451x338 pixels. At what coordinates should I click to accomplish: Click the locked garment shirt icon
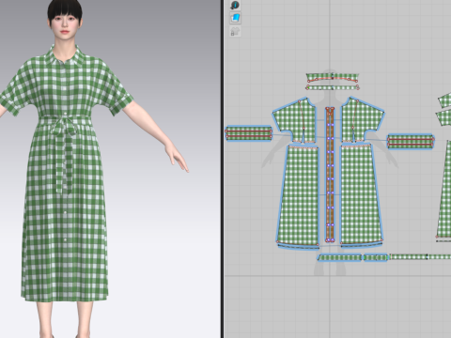click(x=235, y=32)
